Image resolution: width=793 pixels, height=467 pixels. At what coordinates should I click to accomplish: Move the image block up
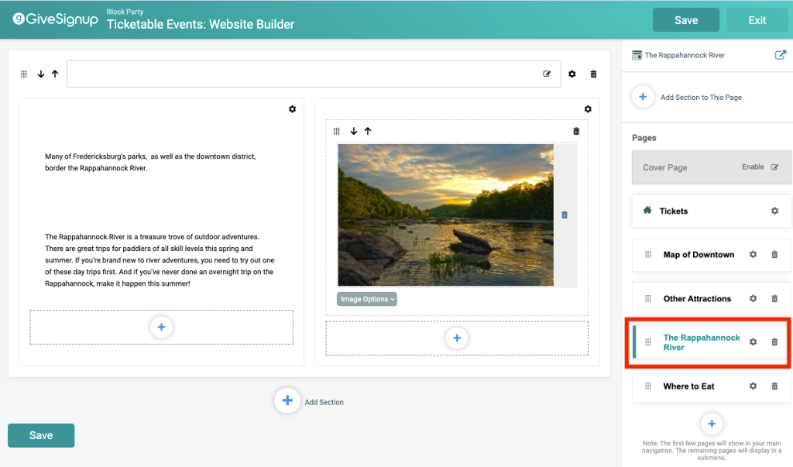[368, 131]
